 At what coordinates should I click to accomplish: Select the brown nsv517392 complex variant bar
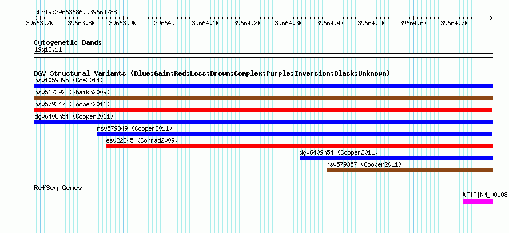263,98
